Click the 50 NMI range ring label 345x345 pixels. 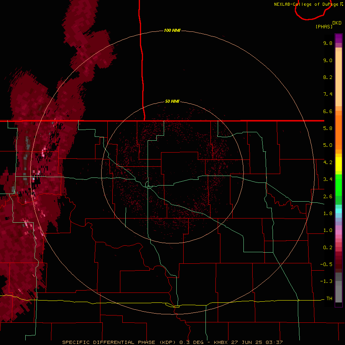pos(172,102)
